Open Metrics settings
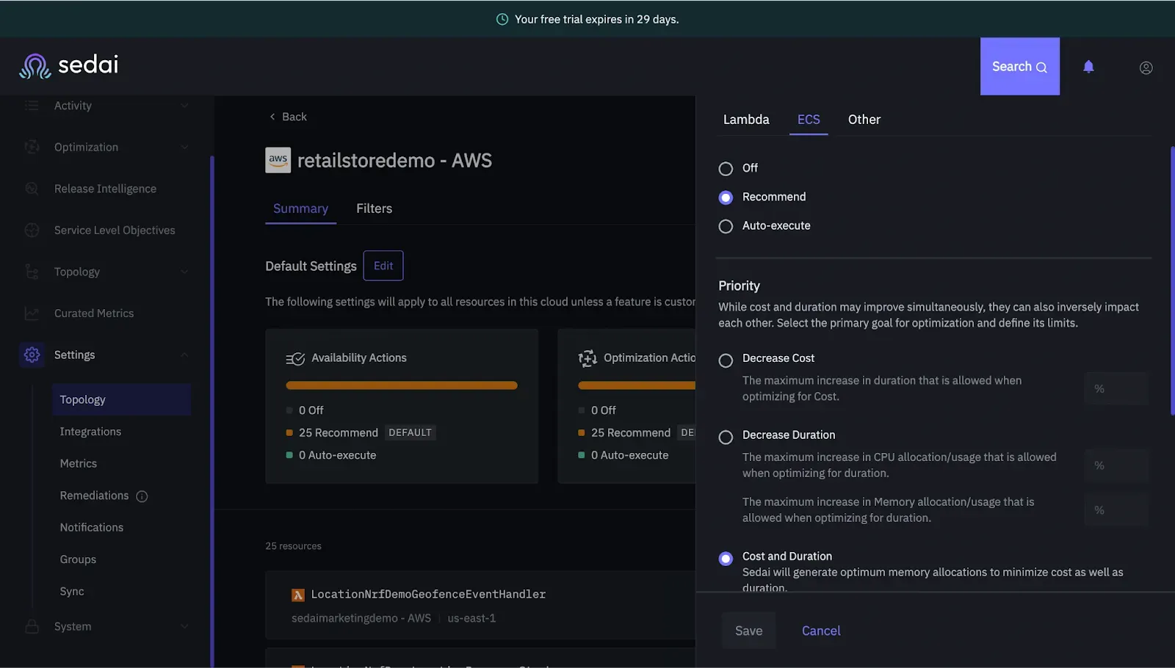The height and width of the screenshot is (668, 1175). coord(79,463)
